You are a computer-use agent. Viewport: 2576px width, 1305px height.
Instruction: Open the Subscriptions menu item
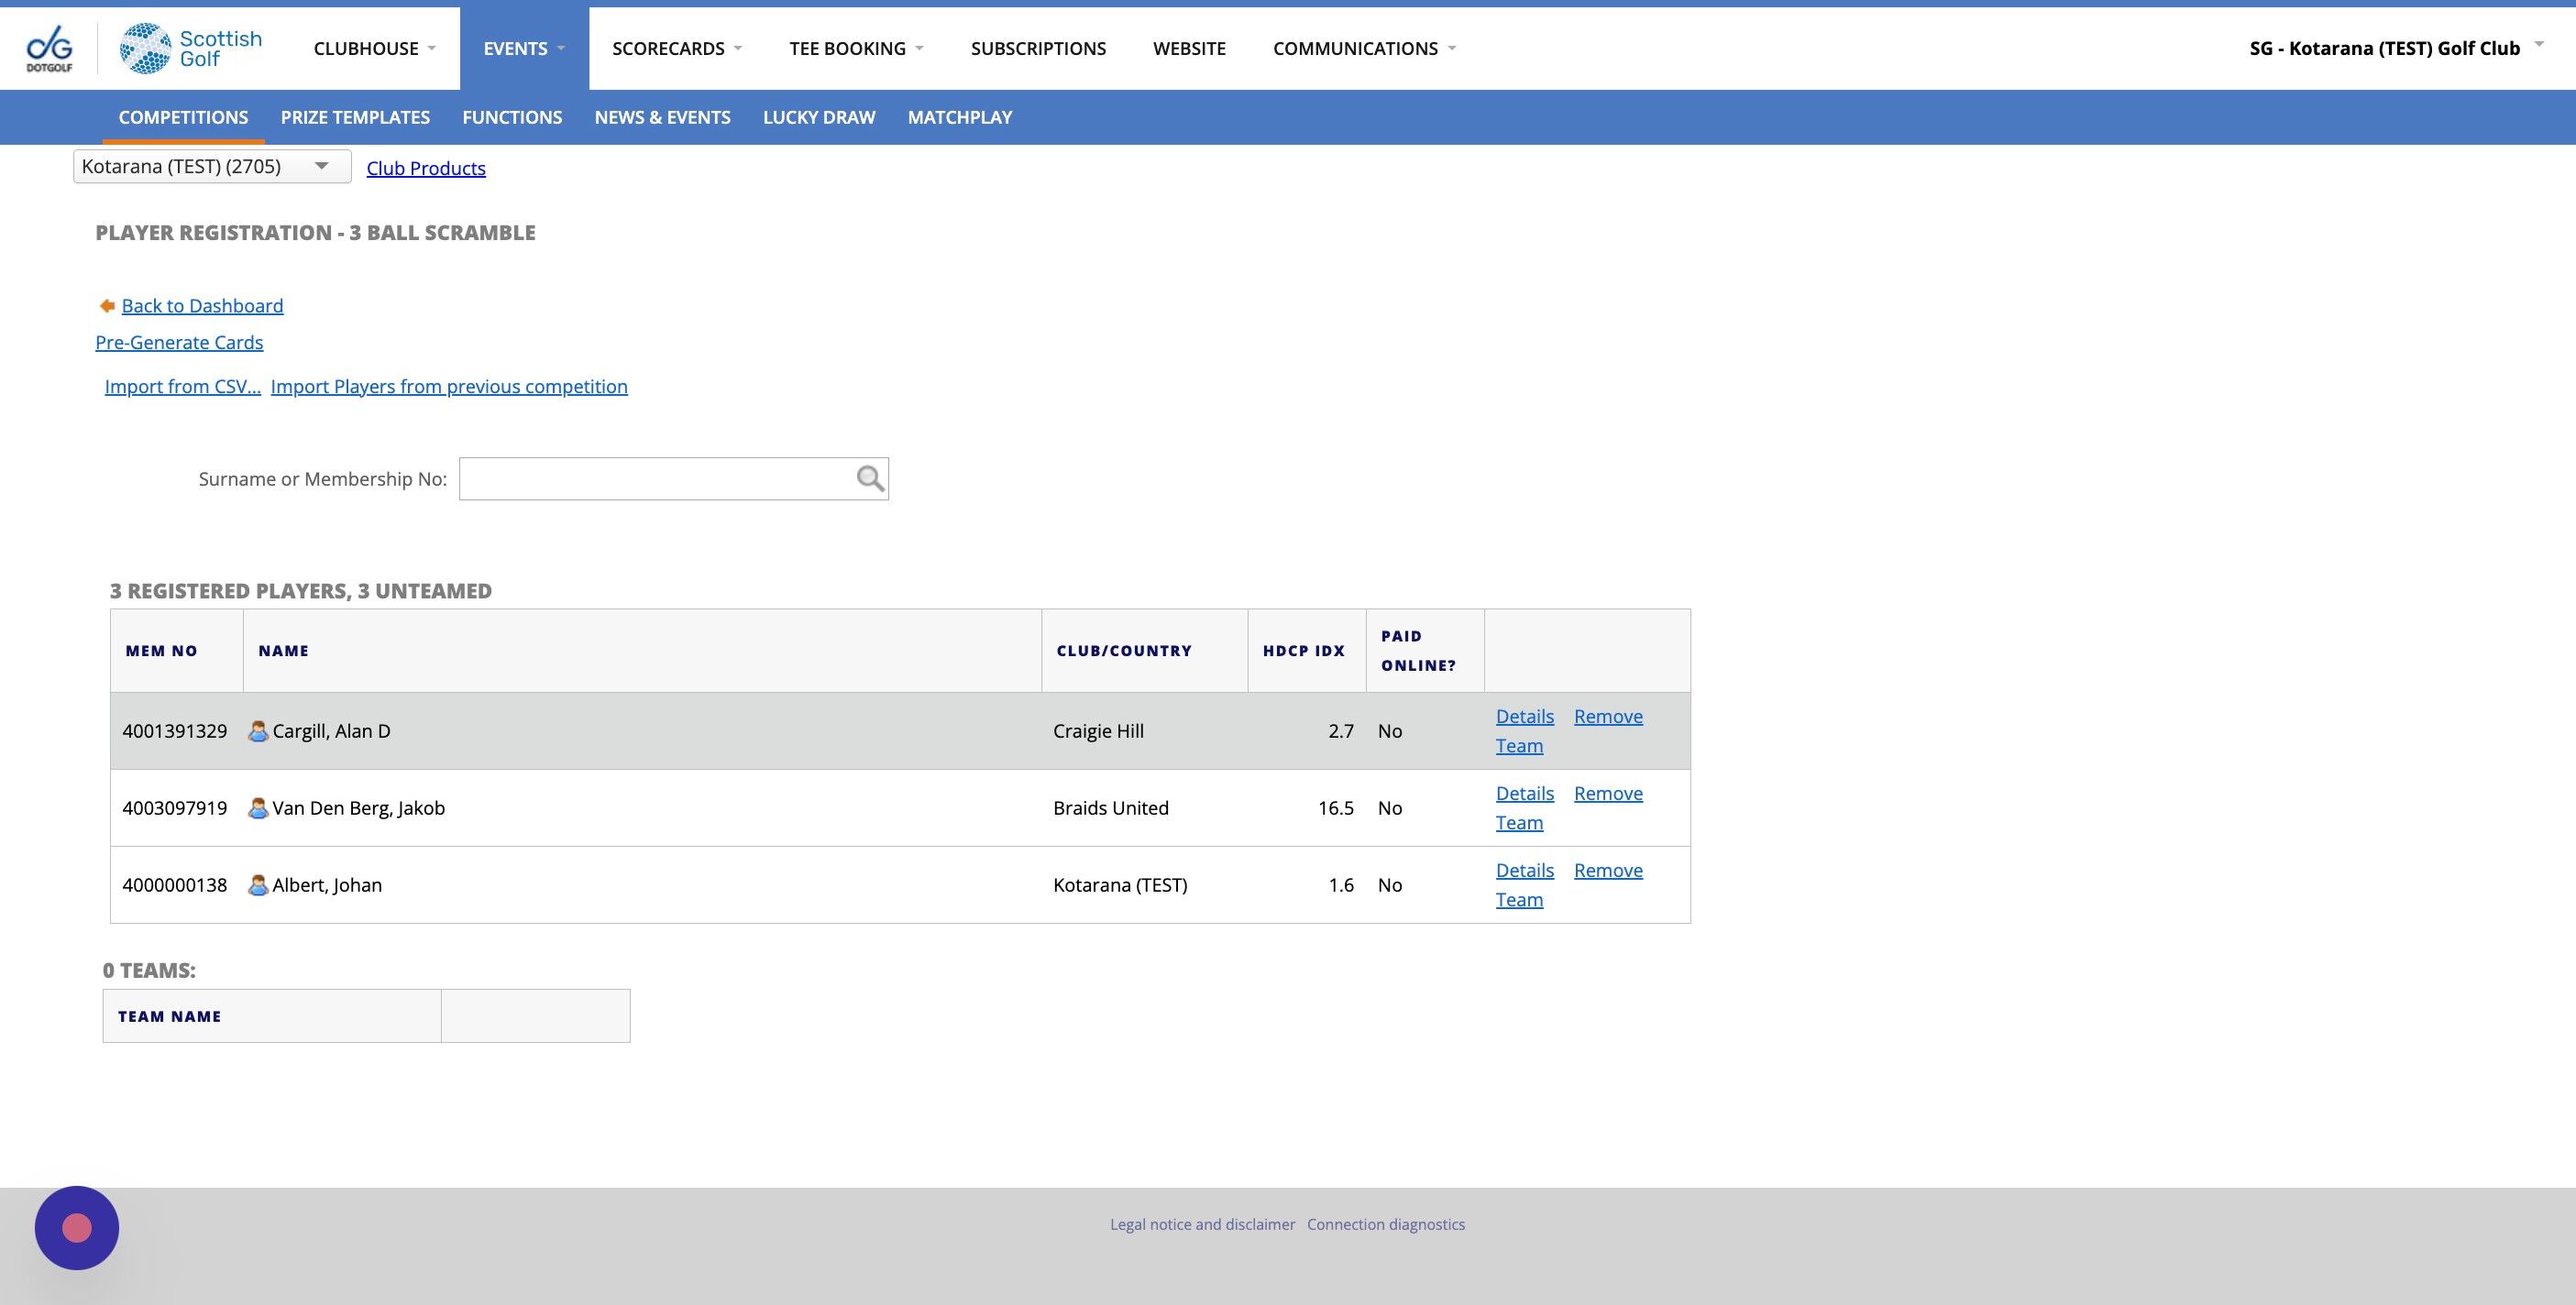(1037, 48)
